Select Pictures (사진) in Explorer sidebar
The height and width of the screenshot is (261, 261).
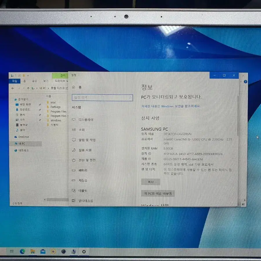point(20,120)
